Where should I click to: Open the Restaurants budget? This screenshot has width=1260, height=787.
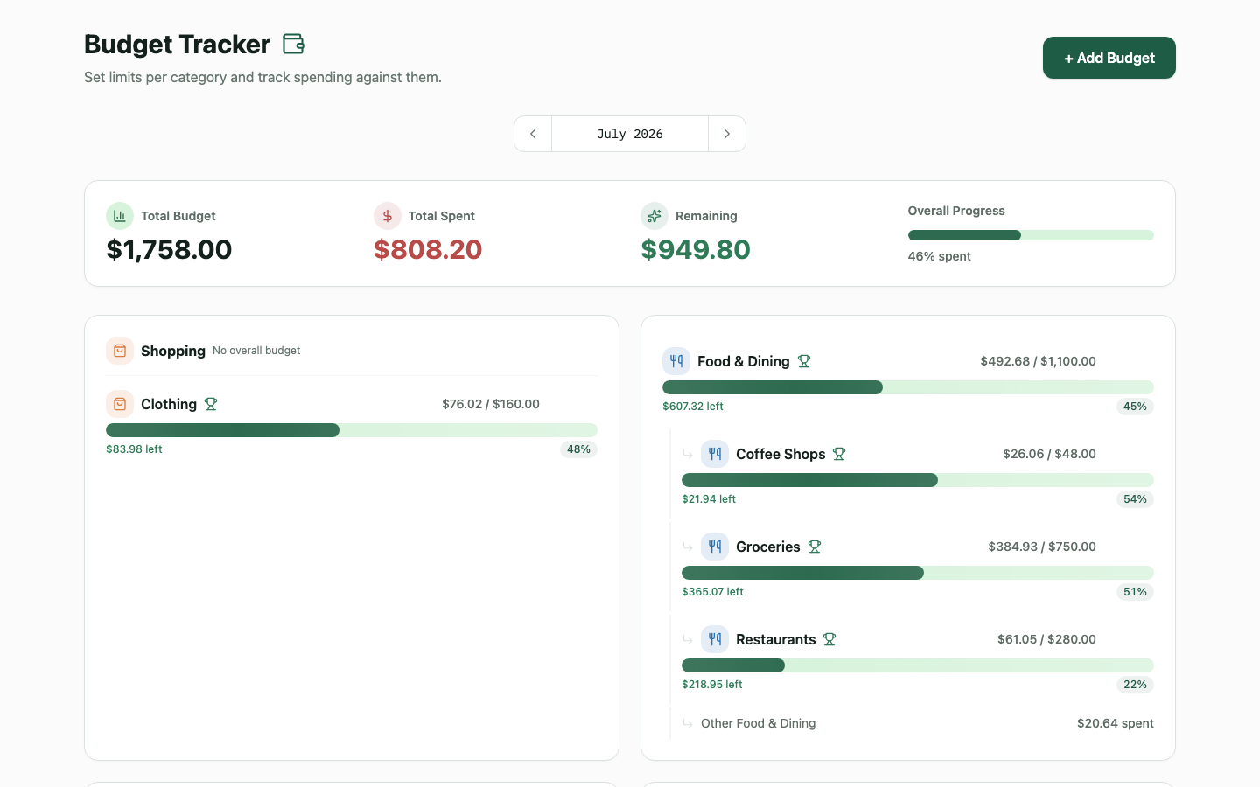(775, 639)
